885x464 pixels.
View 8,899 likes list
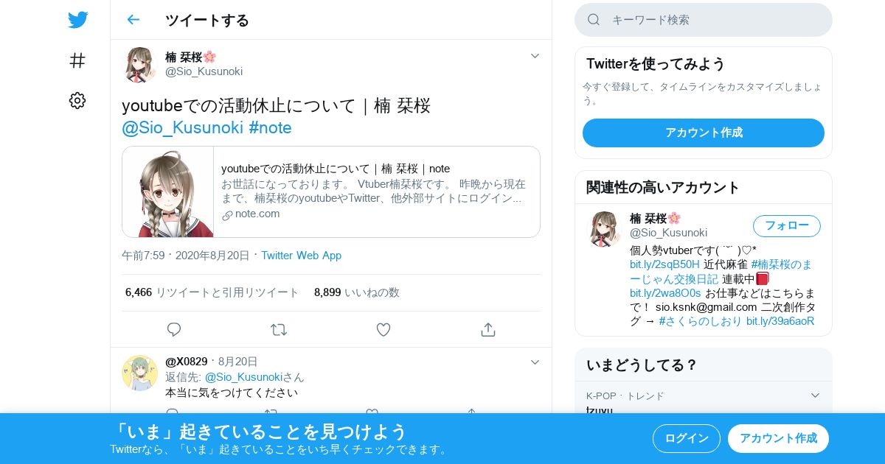pos(357,292)
